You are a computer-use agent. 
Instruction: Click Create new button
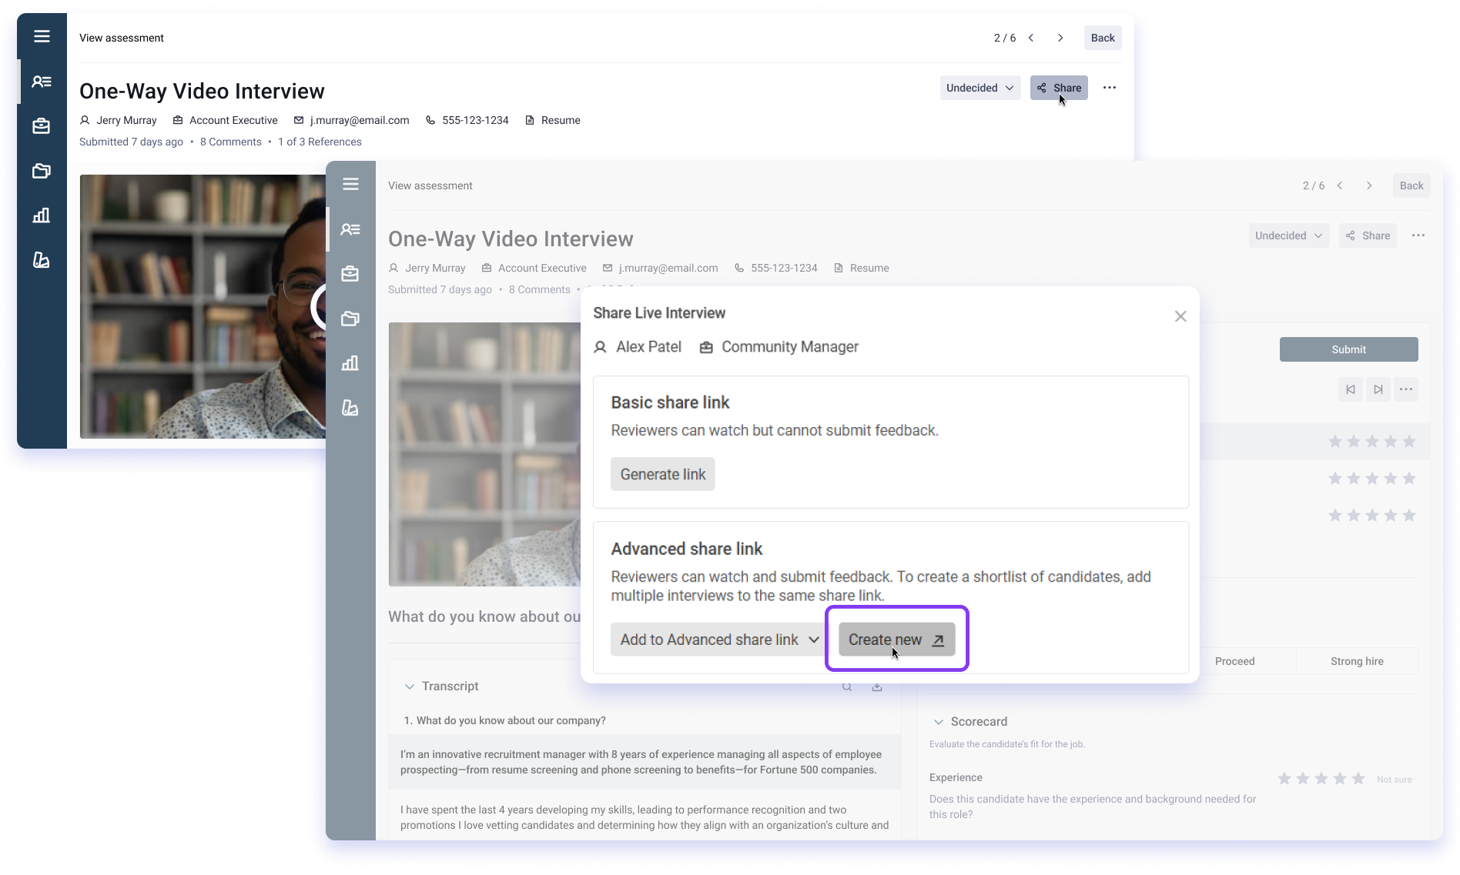[897, 640]
